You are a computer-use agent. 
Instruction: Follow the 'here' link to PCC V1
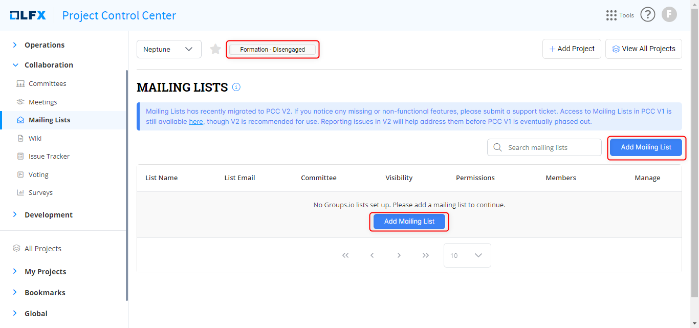[x=195, y=122]
